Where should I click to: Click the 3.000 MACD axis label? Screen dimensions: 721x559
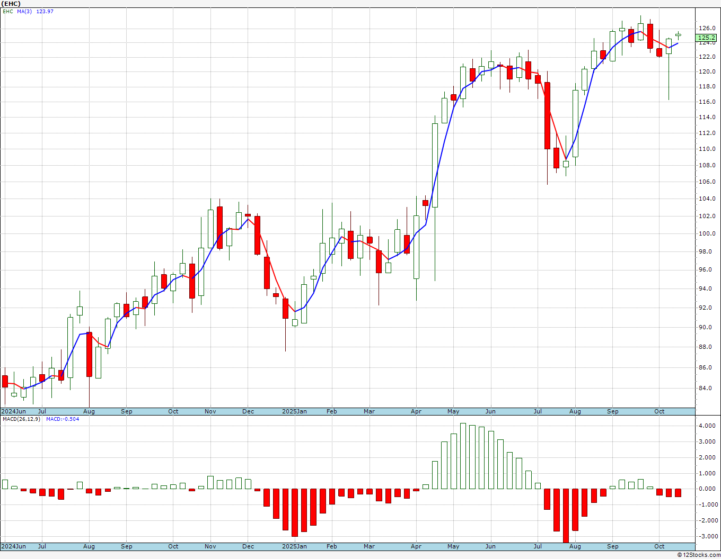(707, 442)
